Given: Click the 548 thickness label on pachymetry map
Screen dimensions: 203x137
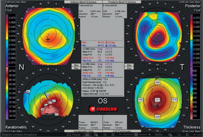Looking at the screenshot, I should click(x=141, y=99).
